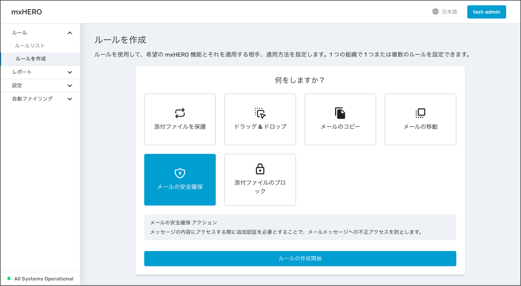
Task: Open ルールリスト in the sidebar
Action: [30, 46]
